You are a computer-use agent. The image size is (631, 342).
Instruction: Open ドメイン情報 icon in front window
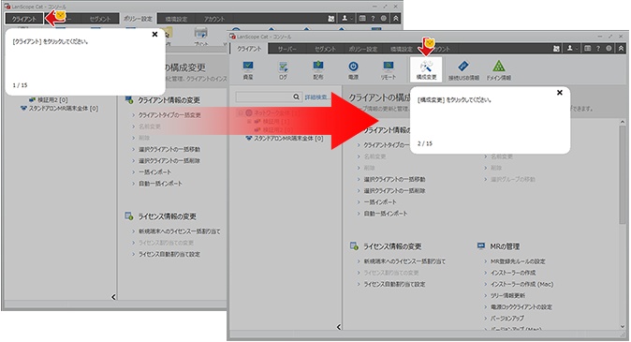click(499, 69)
